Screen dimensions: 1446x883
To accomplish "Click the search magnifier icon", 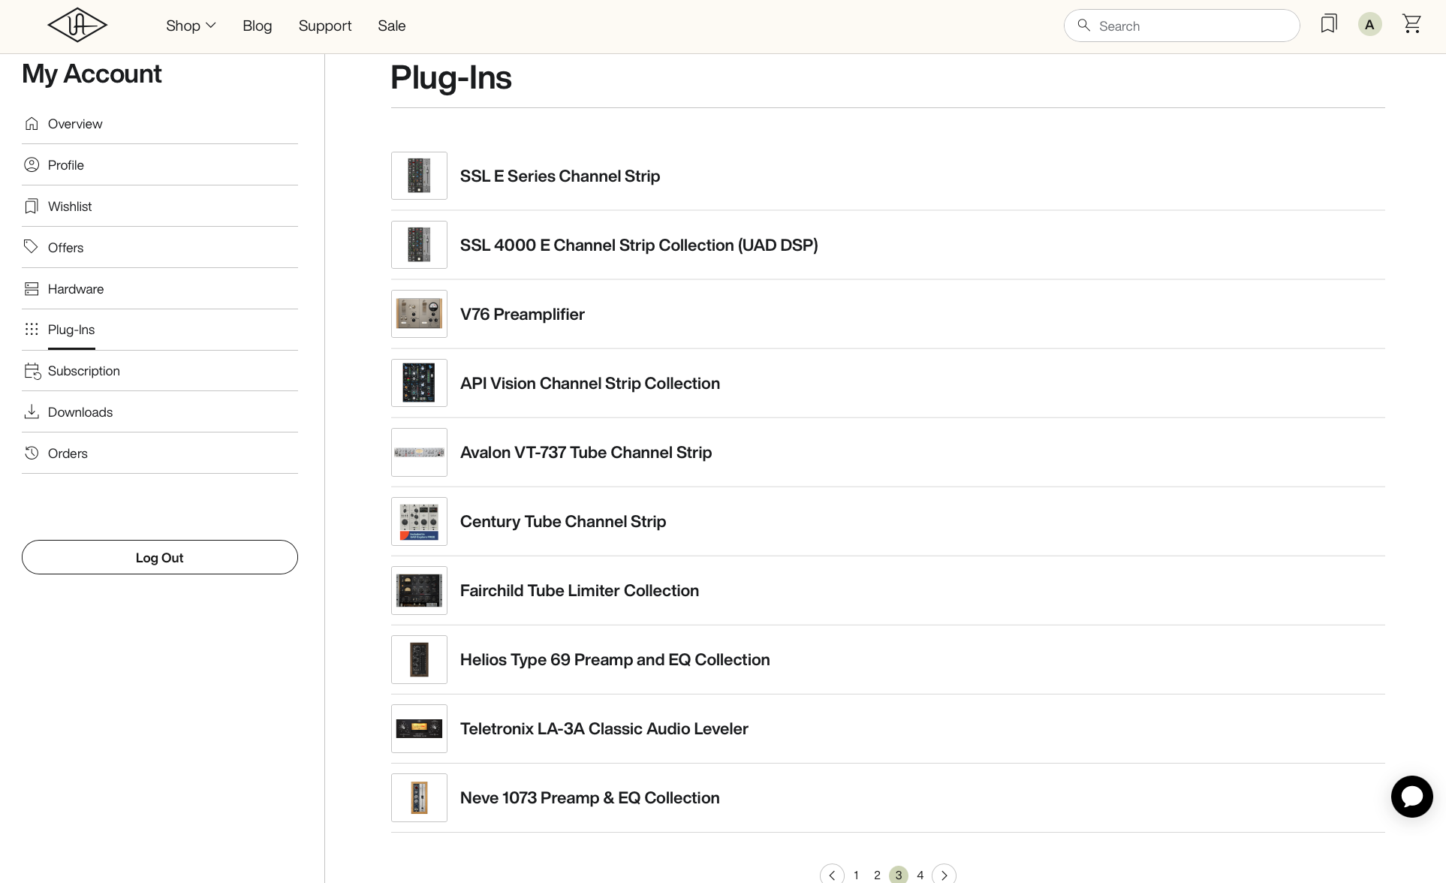I will tap(1083, 26).
